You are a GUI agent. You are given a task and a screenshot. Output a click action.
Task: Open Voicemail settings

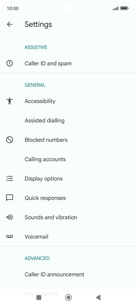69,236
